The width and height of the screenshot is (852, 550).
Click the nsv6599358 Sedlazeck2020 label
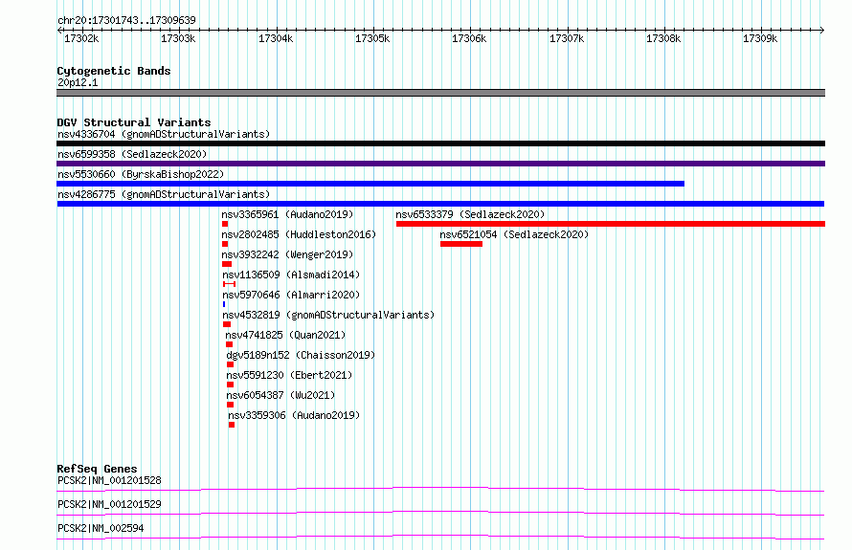click(x=132, y=154)
